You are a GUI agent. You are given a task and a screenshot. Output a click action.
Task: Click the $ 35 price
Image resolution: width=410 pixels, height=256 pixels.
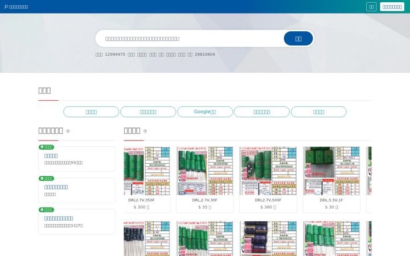click(205, 207)
